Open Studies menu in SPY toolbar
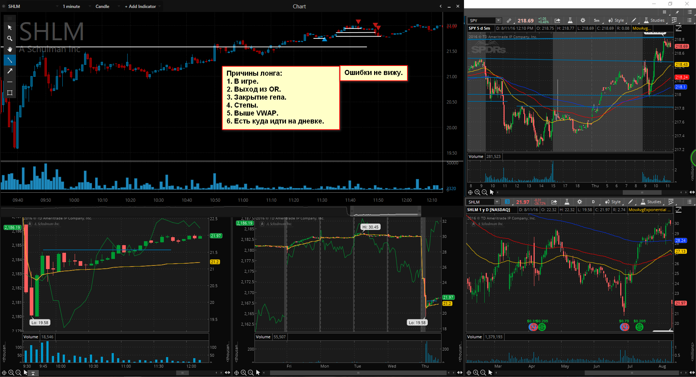Viewport: 696px width, 377px height. (654, 20)
